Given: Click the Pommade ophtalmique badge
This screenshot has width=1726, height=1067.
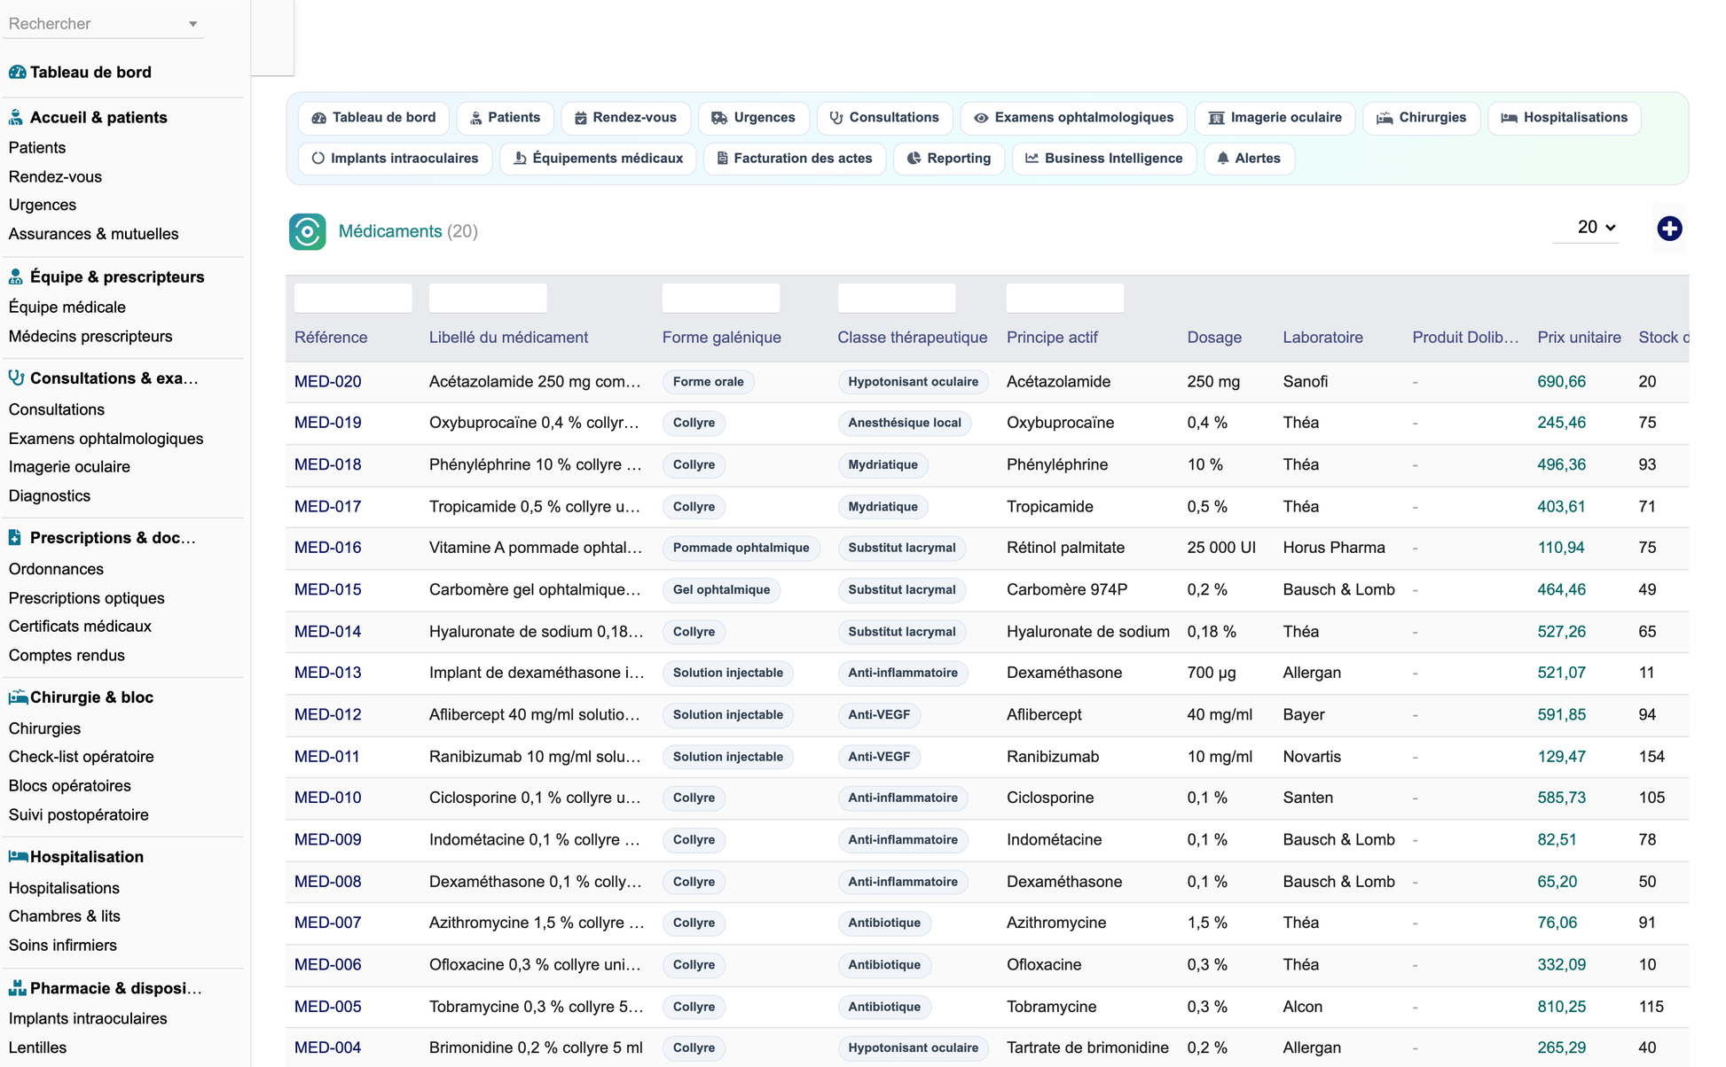Looking at the screenshot, I should (x=741, y=548).
